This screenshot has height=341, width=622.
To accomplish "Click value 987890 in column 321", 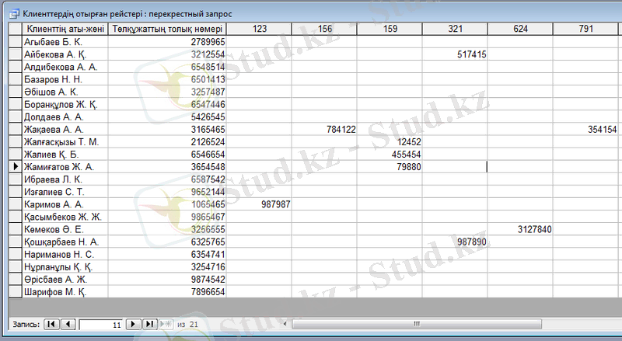I will coord(455,242).
